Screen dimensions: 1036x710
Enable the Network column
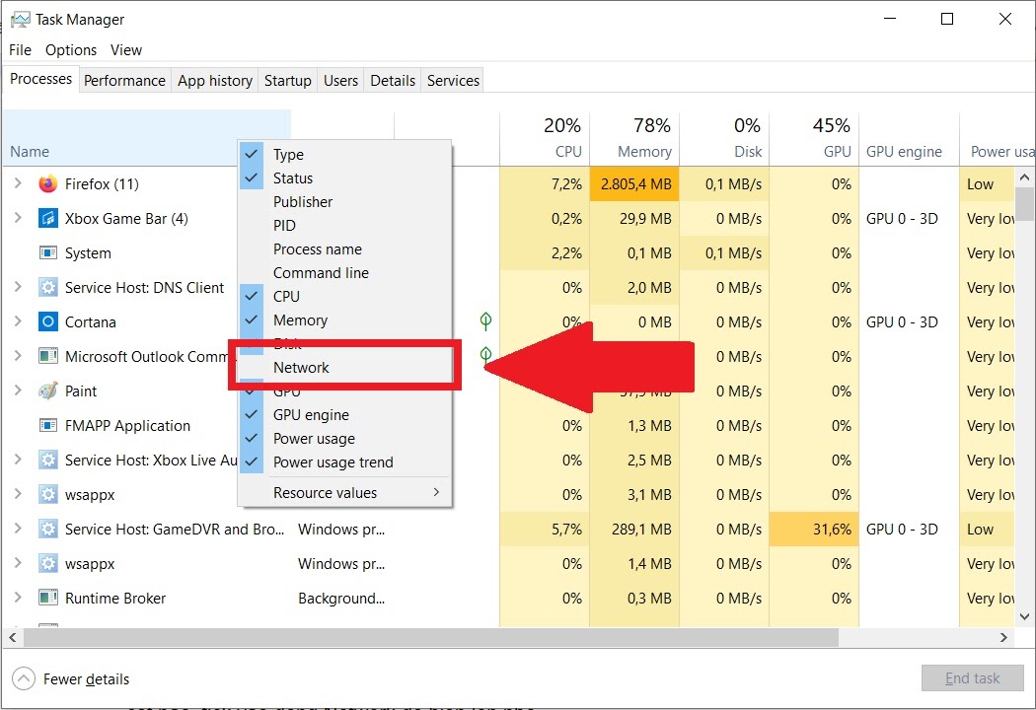pyautogui.click(x=344, y=367)
